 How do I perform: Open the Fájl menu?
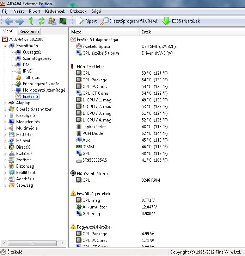coord(5,11)
